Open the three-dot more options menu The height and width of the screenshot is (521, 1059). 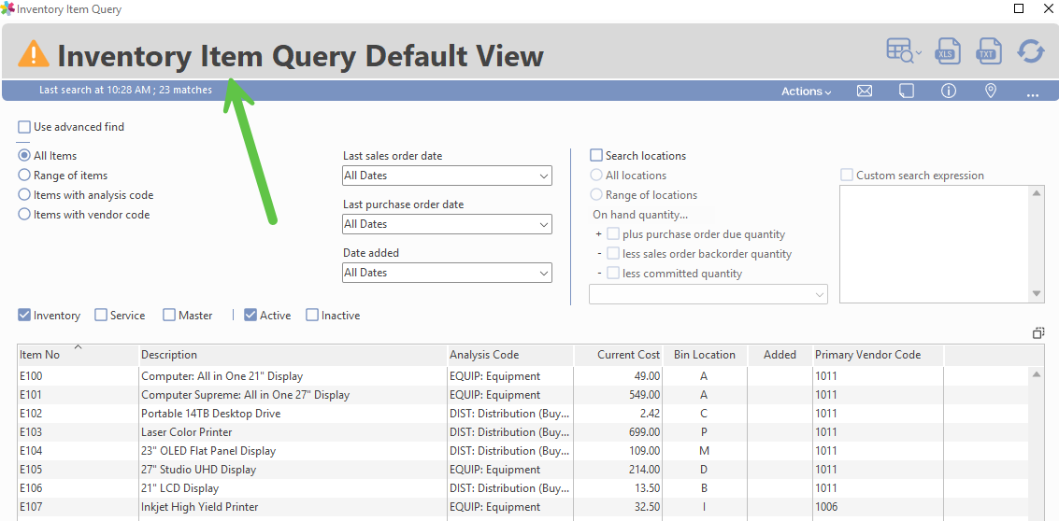[x=1032, y=94]
